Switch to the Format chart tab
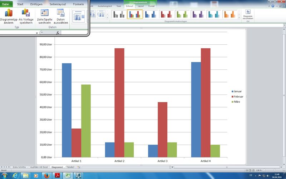The height and width of the screenshot is (179, 286). tap(151, 6)
